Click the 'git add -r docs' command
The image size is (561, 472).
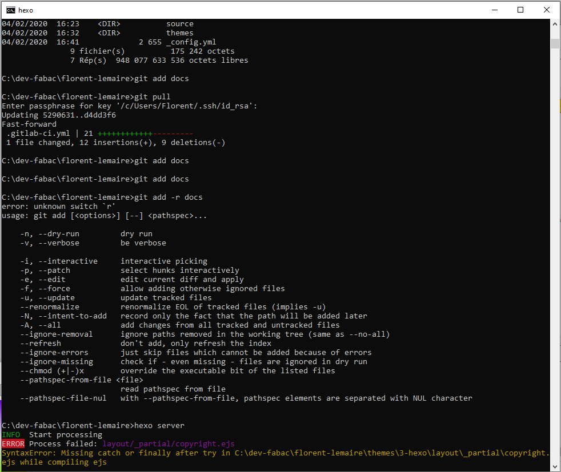coord(169,197)
